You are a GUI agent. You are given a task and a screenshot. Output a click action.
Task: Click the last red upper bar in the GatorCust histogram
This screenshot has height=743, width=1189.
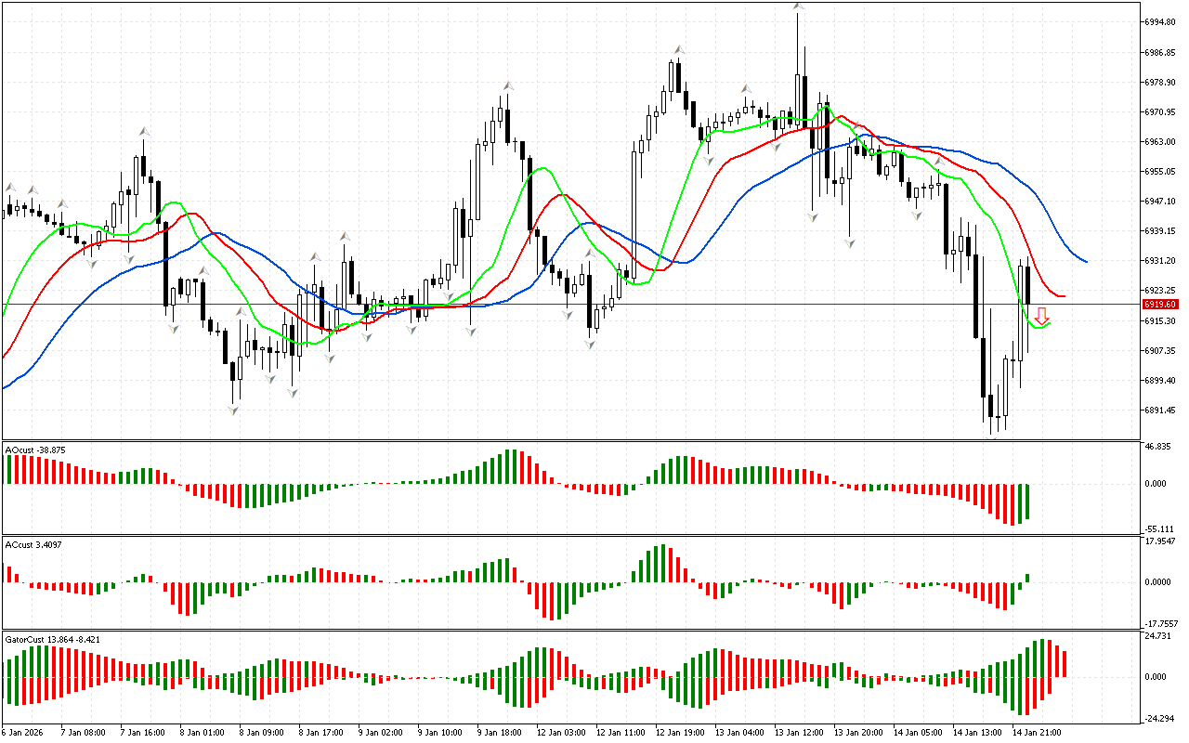(x=1065, y=663)
